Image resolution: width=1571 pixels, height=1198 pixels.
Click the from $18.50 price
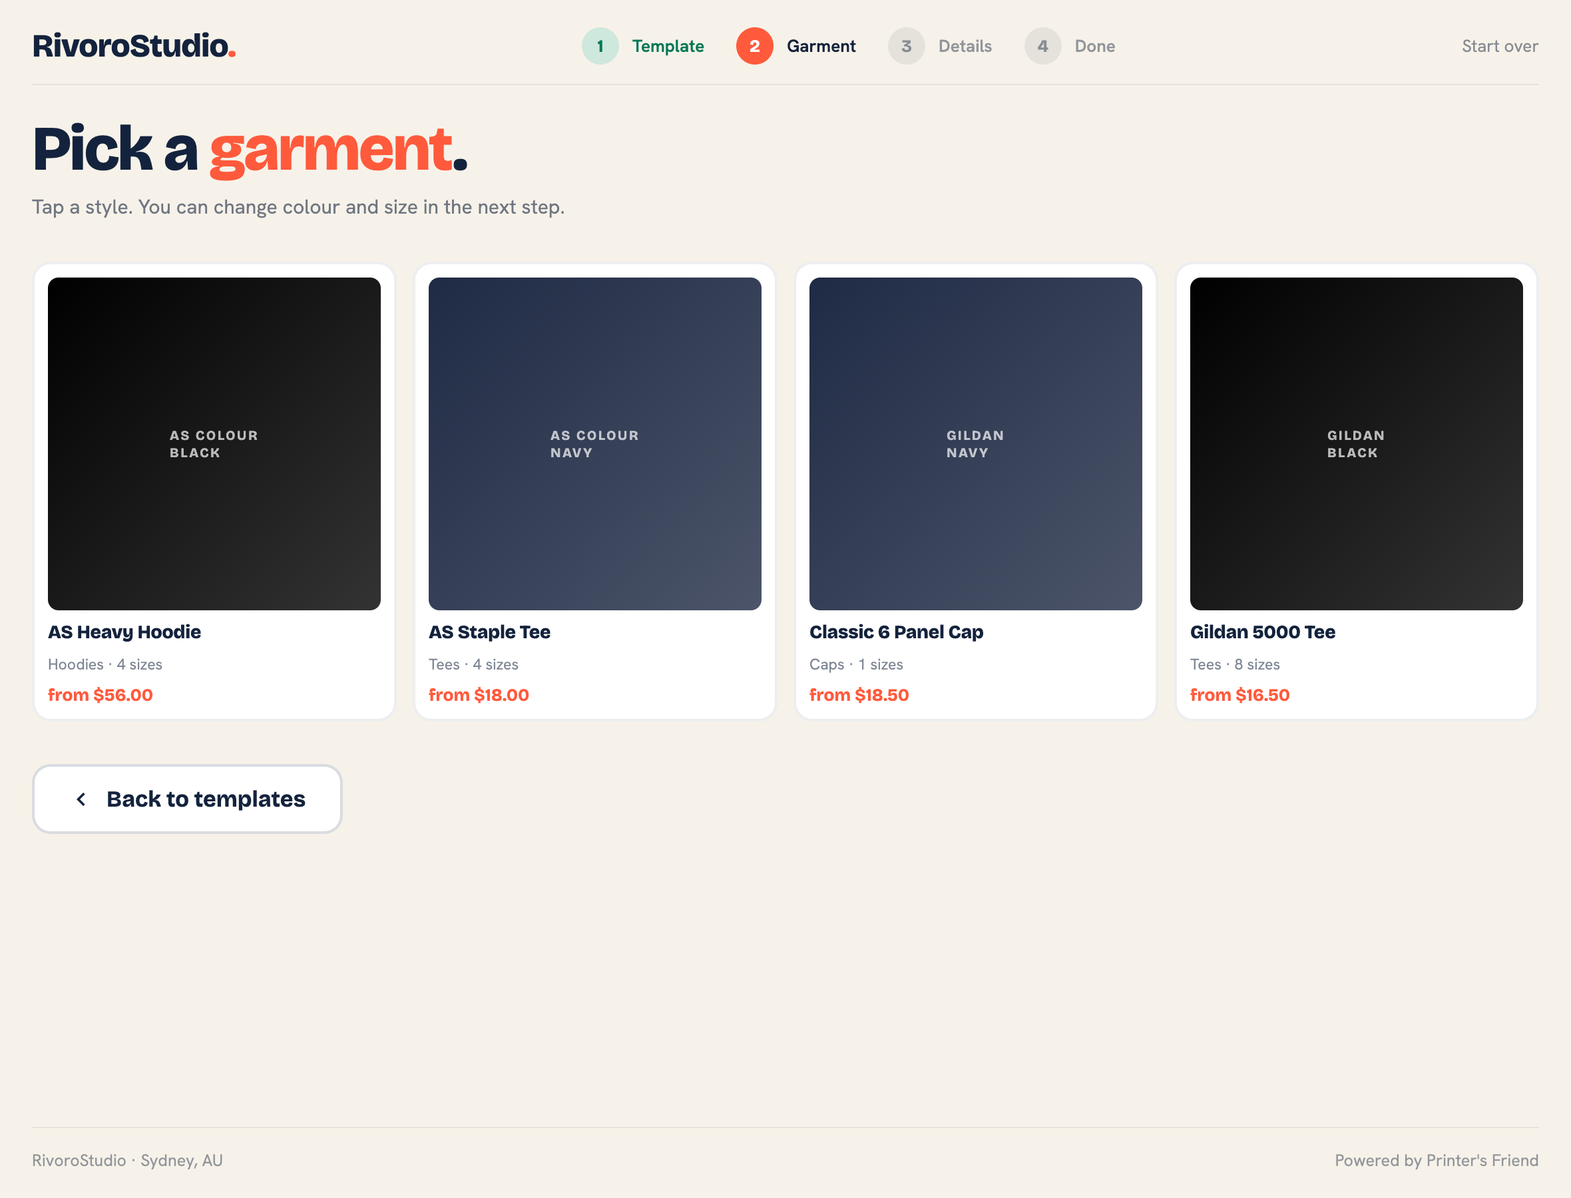pos(859,696)
